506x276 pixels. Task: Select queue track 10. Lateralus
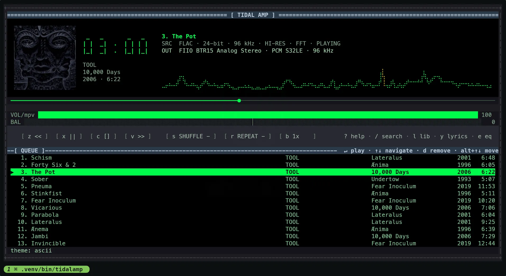click(253, 222)
